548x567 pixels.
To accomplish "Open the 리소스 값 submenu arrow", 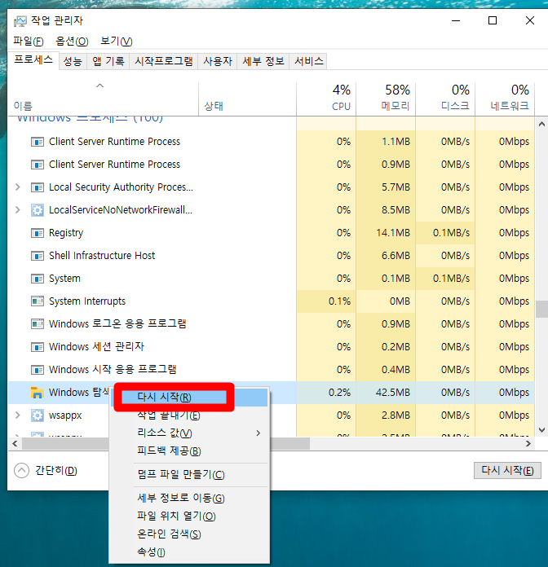I will [x=258, y=433].
